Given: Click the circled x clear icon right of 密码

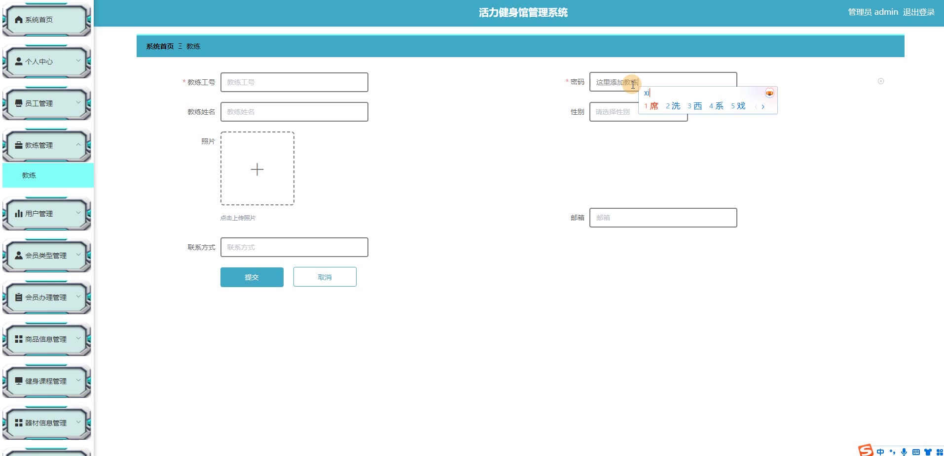Looking at the screenshot, I should 881,81.
